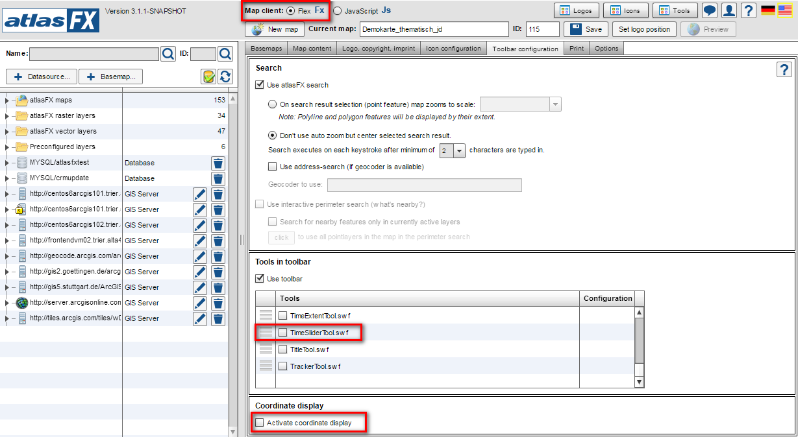Edit the gis5.stuttgart.de server entry

(x=200, y=287)
